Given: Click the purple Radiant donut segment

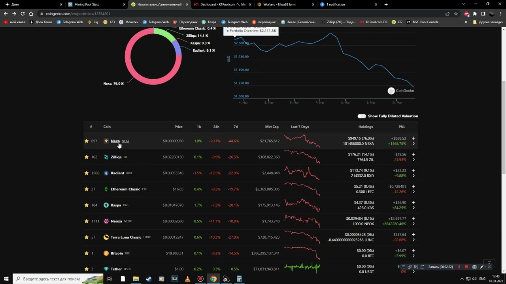Looking at the screenshot, I should tap(177, 48).
